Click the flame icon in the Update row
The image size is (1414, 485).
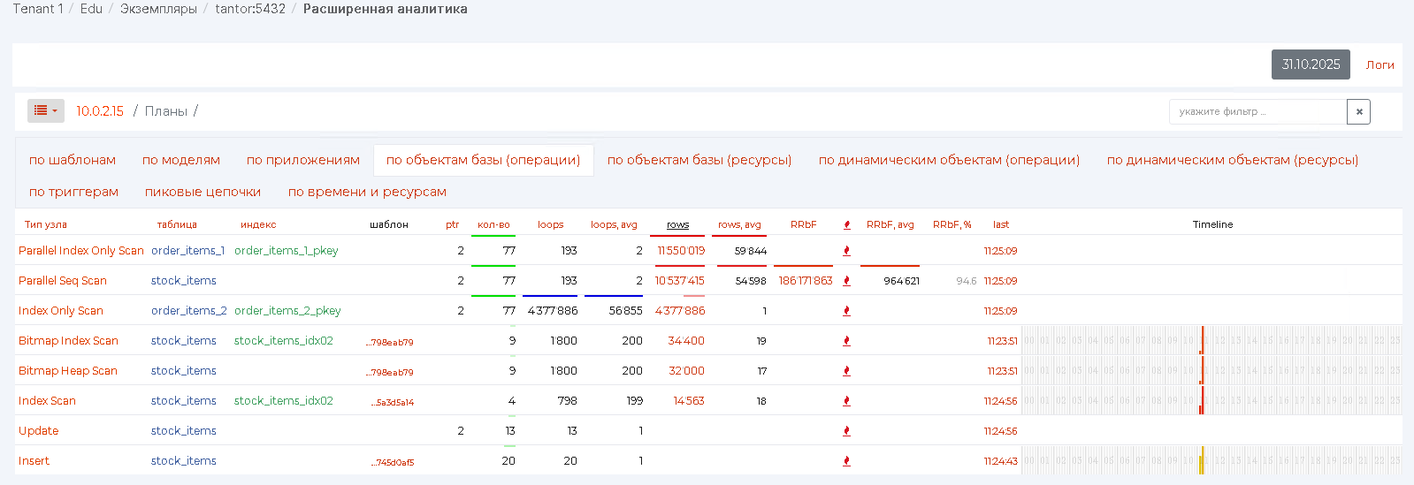846,431
